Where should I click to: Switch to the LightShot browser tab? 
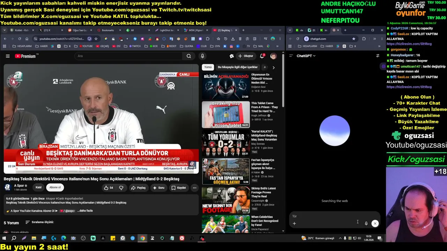(167, 30)
